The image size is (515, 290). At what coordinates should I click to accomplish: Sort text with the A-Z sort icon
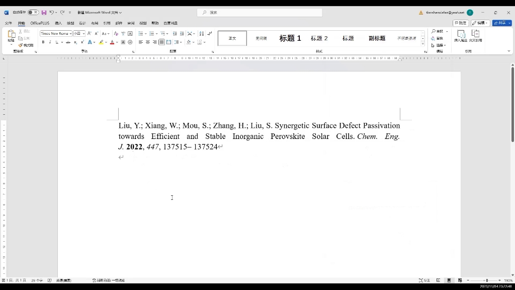tap(202, 34)
